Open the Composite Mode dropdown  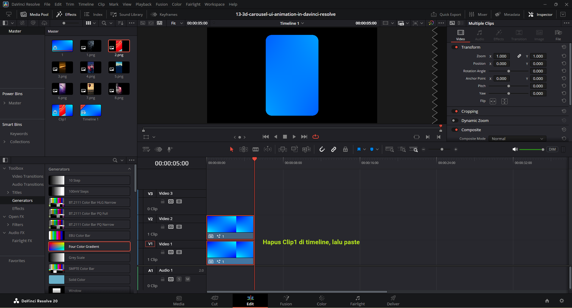click(517, 139)
